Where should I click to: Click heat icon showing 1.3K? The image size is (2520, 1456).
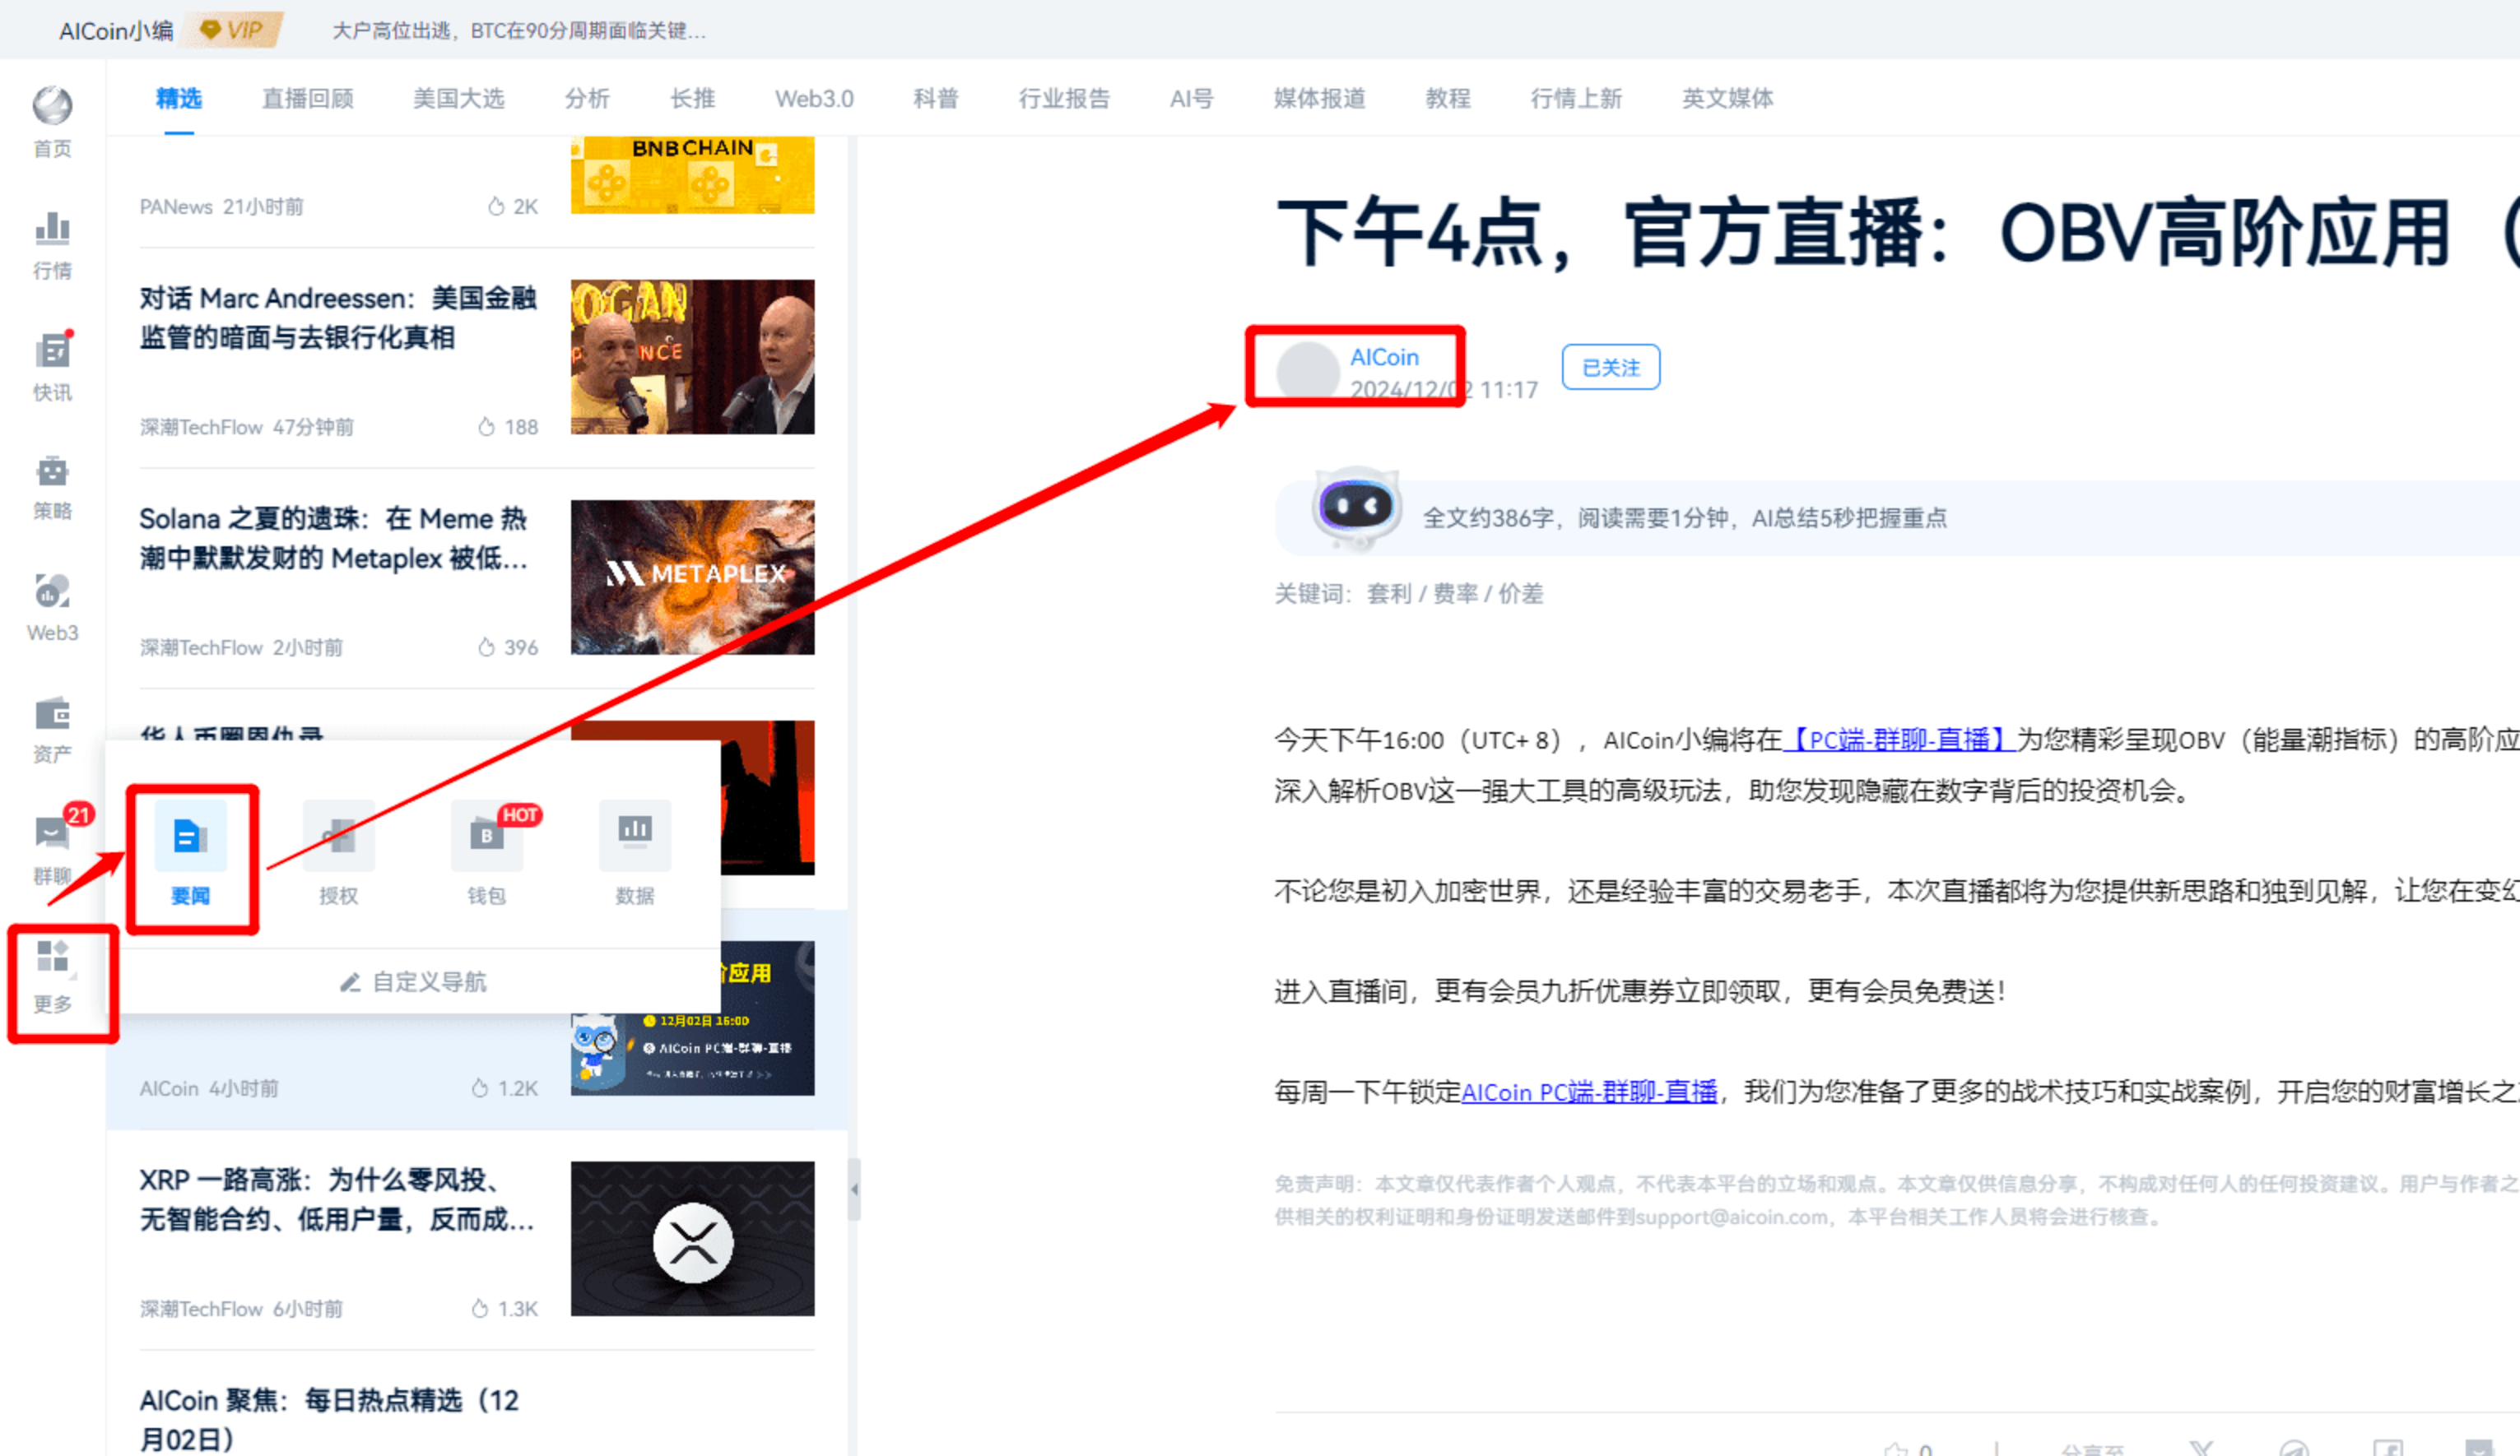click(480, 1308)
